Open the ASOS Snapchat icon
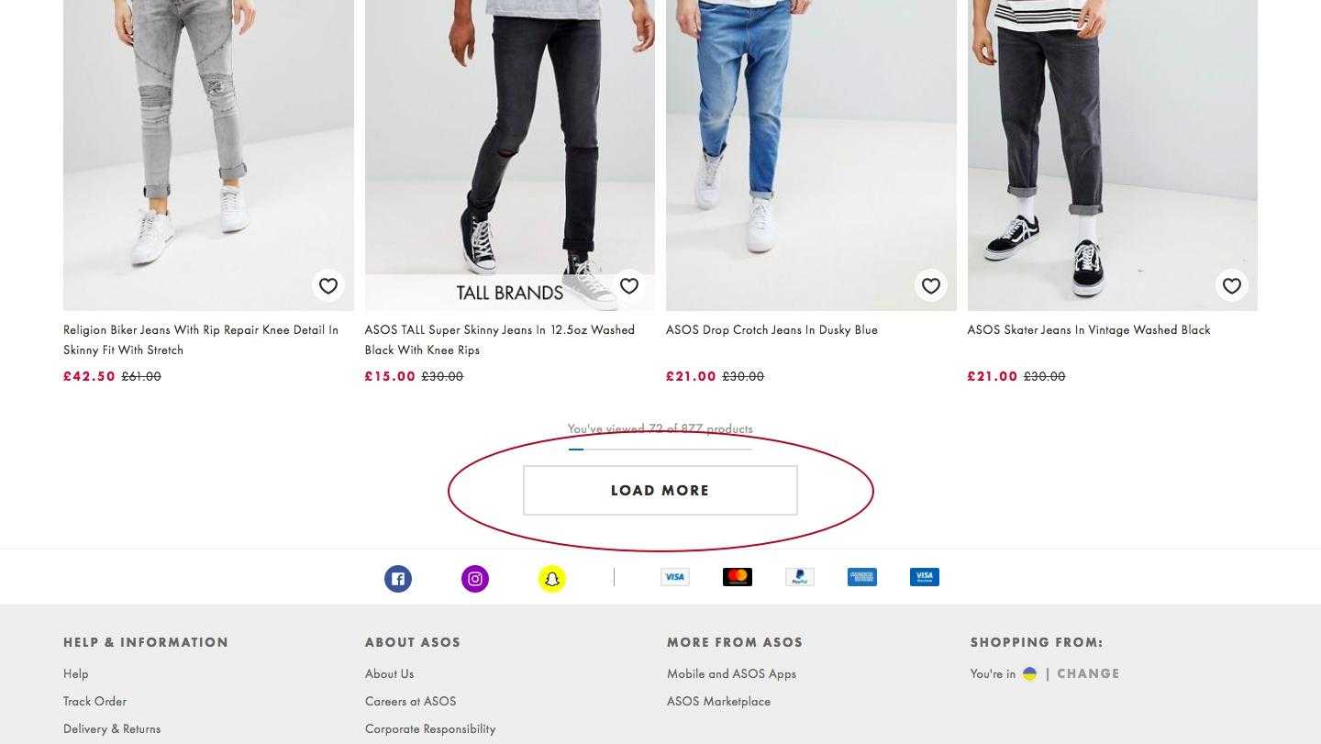1321x744 pixels. tap(552, 579)
